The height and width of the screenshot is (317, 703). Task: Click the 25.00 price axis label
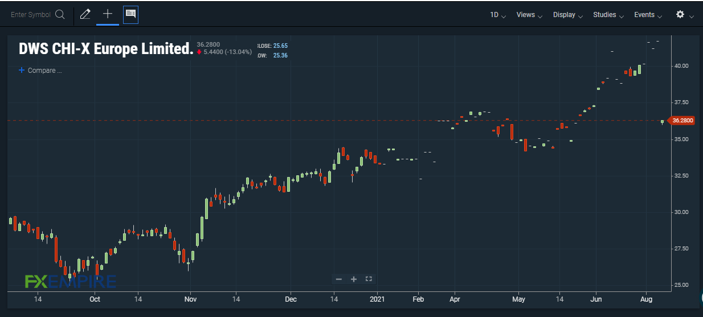coord(681,285)
